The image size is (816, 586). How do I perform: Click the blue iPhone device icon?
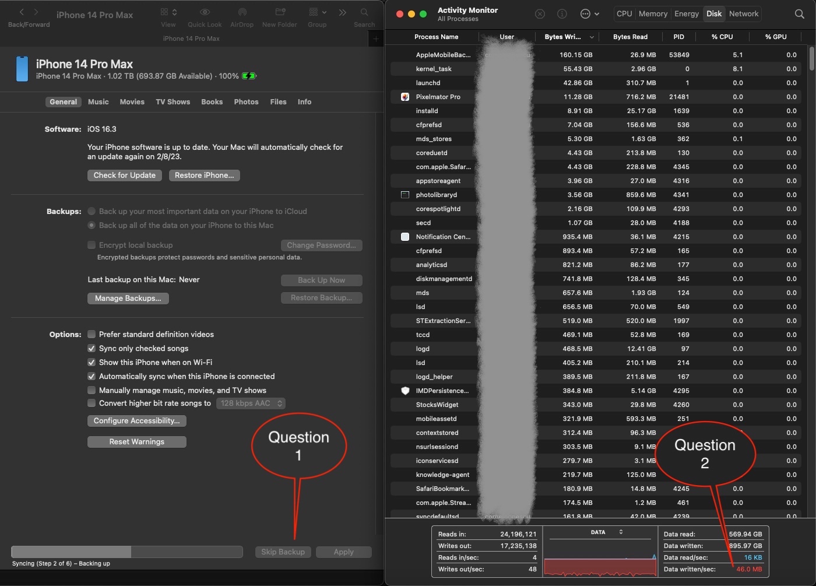(x=22, y=69)
